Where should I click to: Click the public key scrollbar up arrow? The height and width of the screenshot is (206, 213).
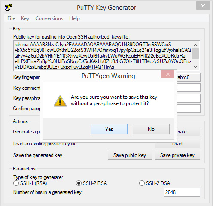[x=195, y=45]
